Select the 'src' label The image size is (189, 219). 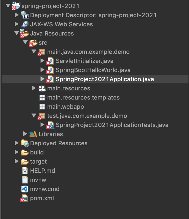43,43
